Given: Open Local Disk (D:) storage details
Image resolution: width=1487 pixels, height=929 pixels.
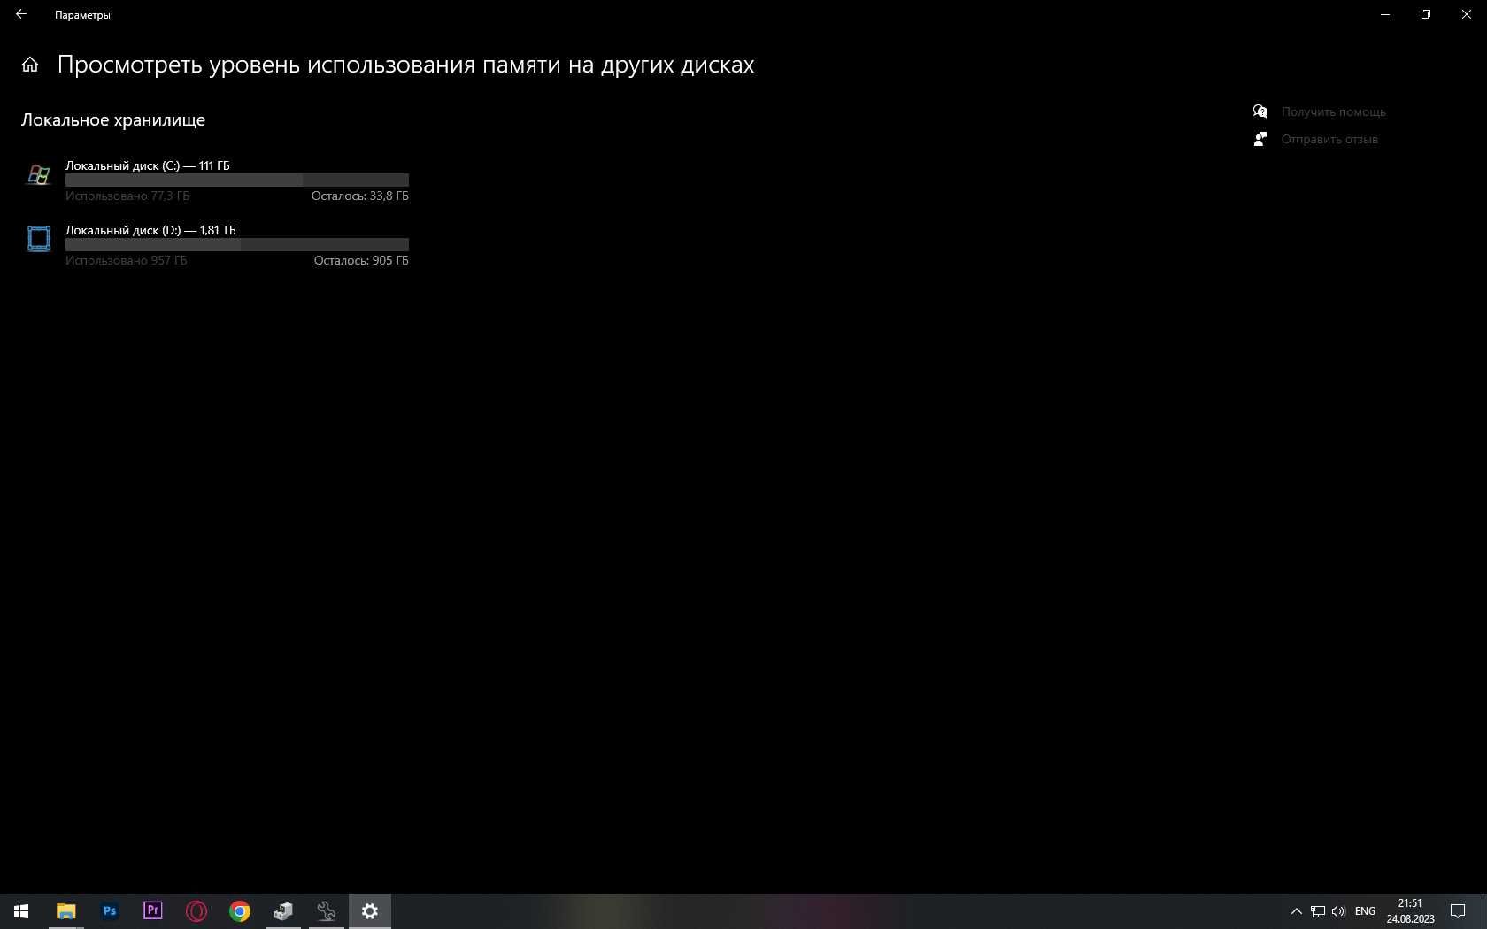Looking at the screenshot, I should coord(215,245).
